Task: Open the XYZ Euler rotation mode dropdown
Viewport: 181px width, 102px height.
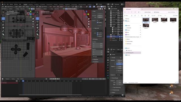Action: point(98,57)
